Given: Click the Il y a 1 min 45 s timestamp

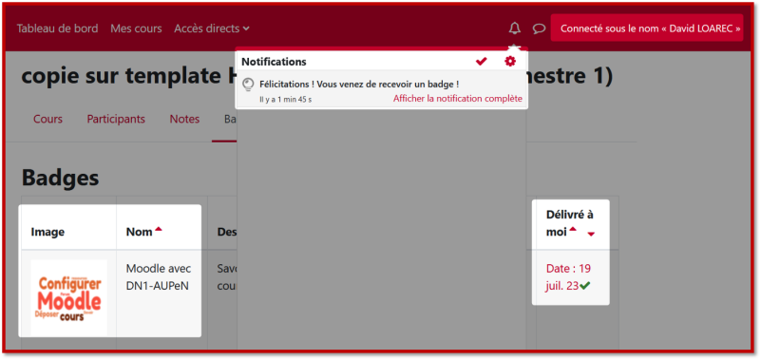Looking at the screenshot, I should point(285,99).
